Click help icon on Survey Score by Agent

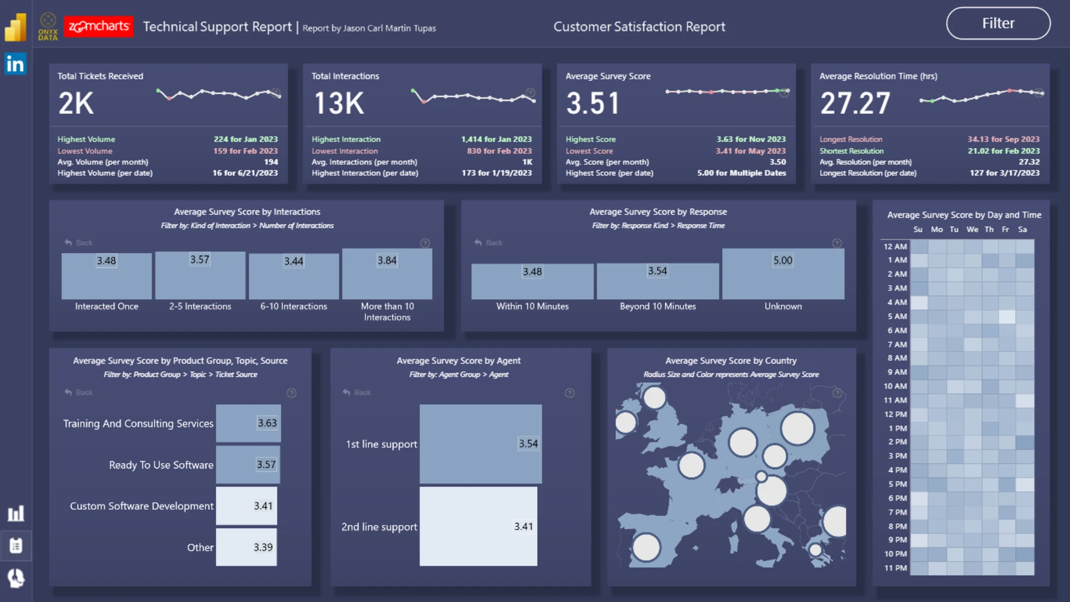pos(570,393)
